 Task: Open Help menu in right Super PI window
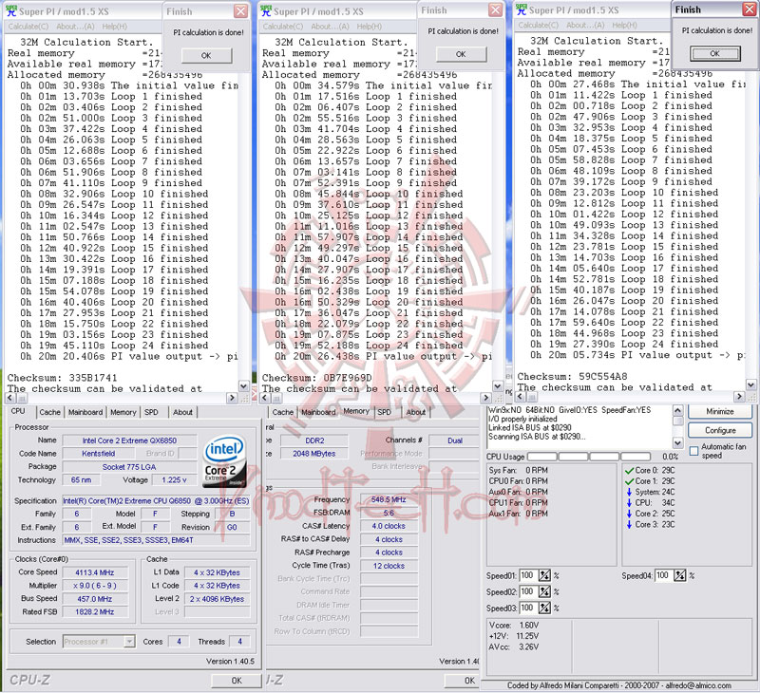[624, 25]
